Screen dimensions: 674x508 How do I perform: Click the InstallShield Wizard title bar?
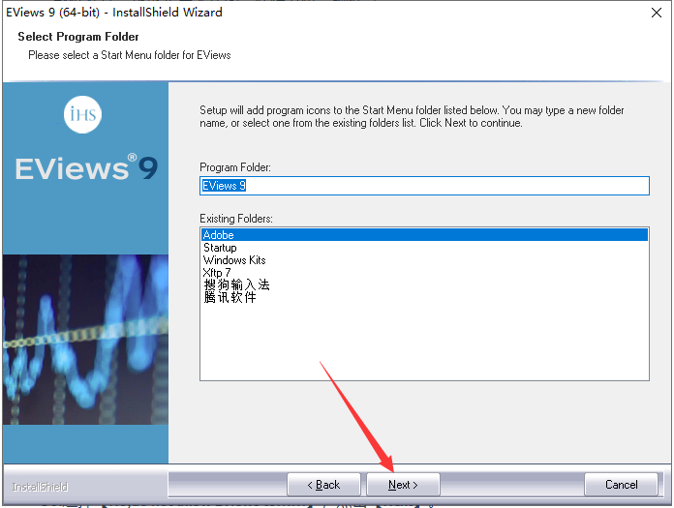291,13
